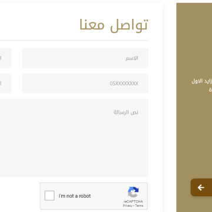
Task: Click the divider line under تواصل معنا
Action: [x=74, y=41]
